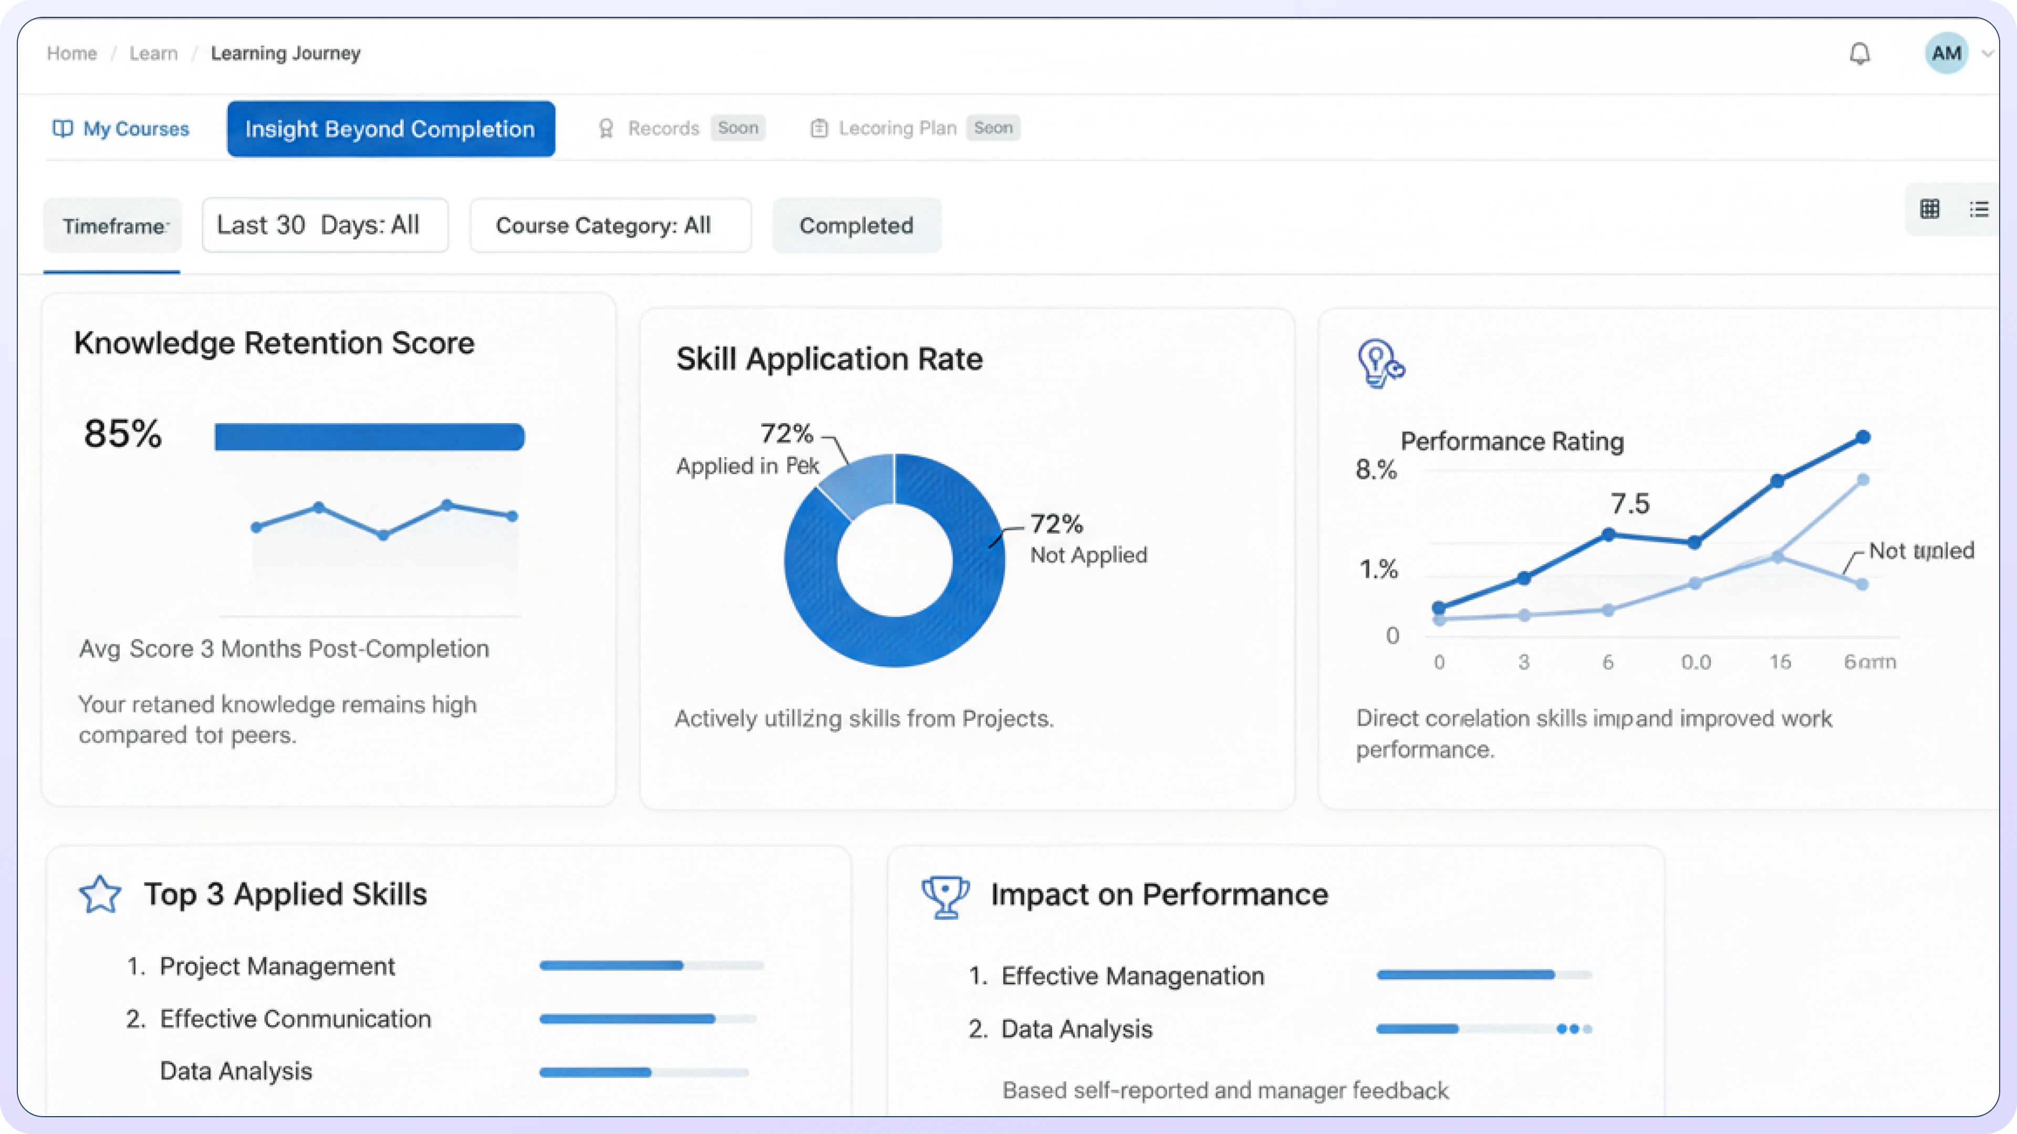Image resolution: width=2017 pixels, height=1134 pixels.
Task: Switch to grid view layout
Action: 1929,209
